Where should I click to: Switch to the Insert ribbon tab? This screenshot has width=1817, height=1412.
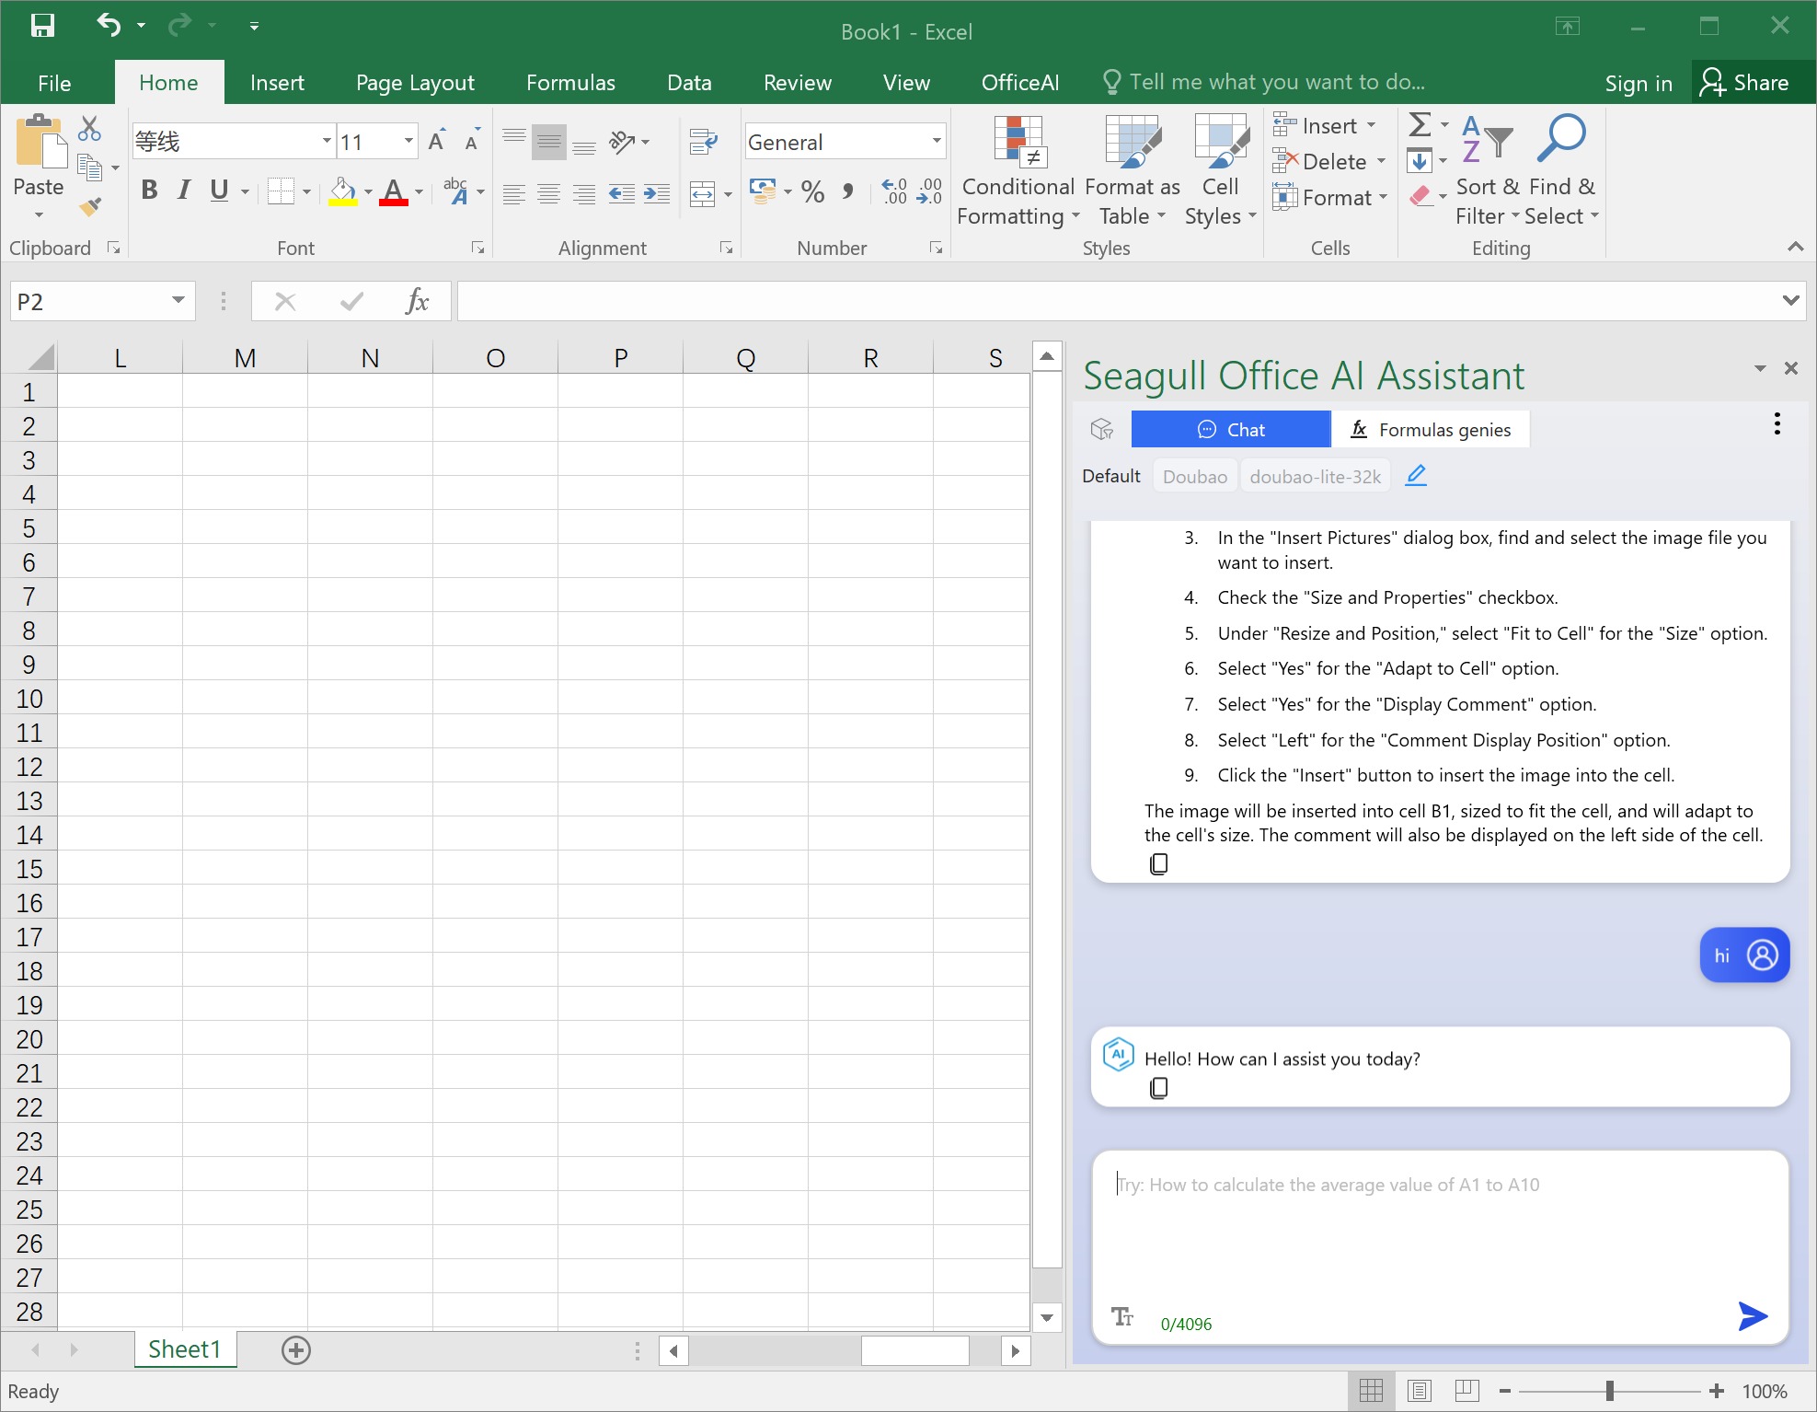tap(277, 83)
